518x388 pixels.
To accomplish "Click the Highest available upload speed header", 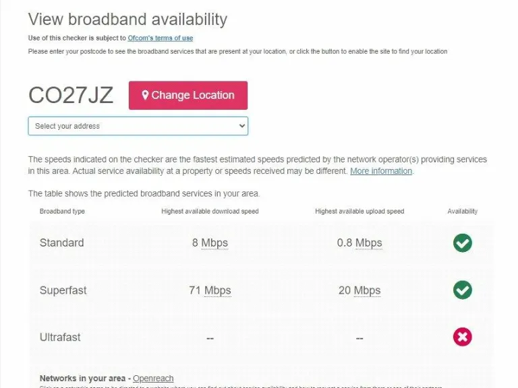I will point(359,212).
